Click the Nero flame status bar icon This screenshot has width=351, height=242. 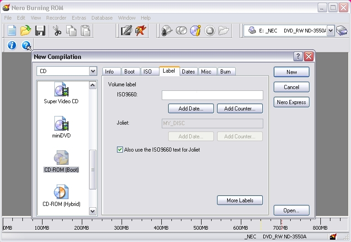[333, 237]
